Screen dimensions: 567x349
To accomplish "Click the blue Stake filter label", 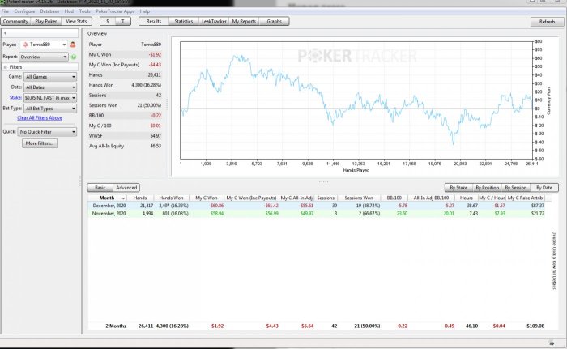I will point(15,98).
